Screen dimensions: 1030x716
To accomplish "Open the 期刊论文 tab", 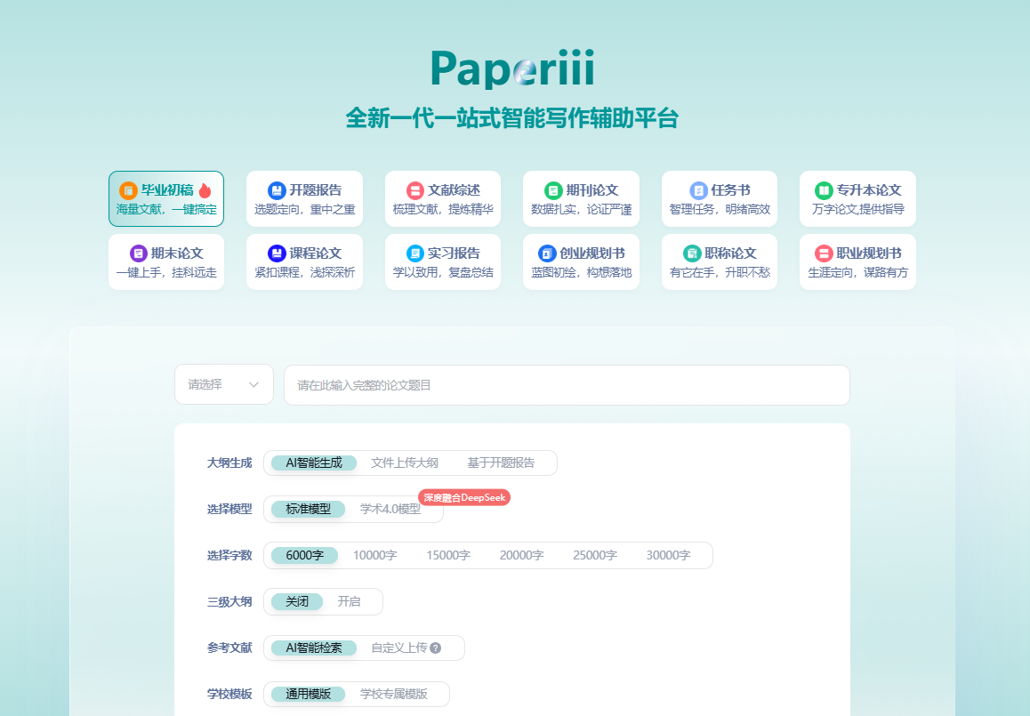I will (x=582, y=199).
